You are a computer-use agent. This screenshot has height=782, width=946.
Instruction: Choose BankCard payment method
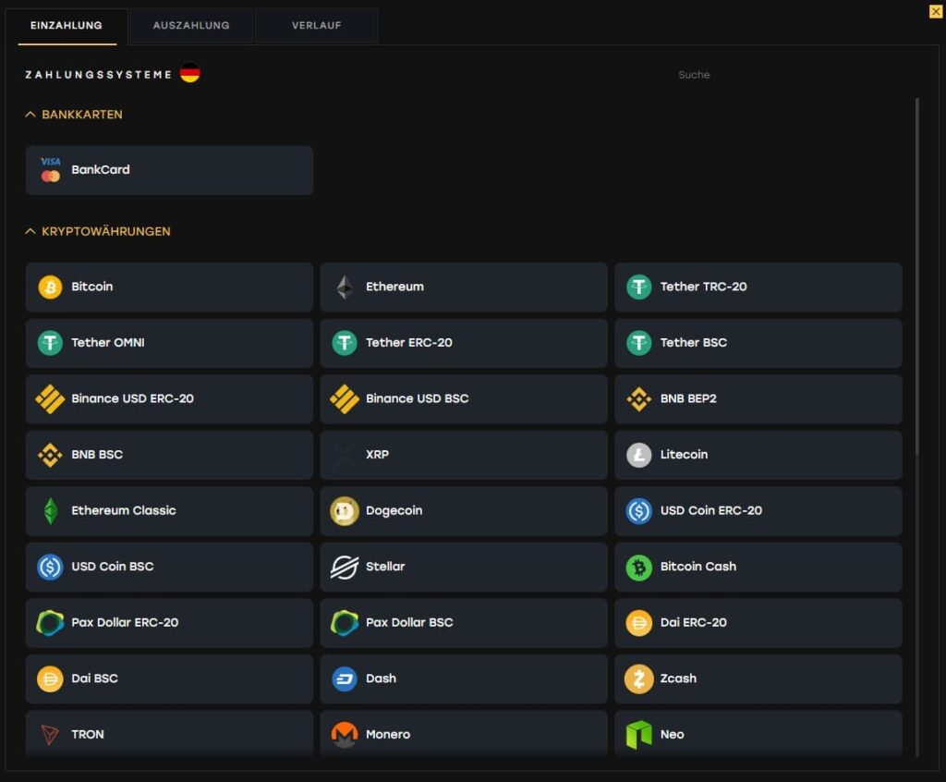(x=169, y=170)
